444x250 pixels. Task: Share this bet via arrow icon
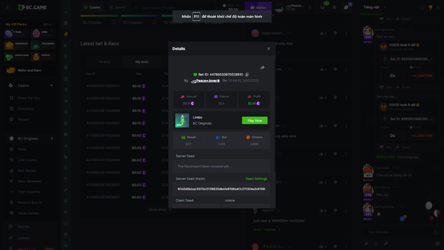pos(262,67)
